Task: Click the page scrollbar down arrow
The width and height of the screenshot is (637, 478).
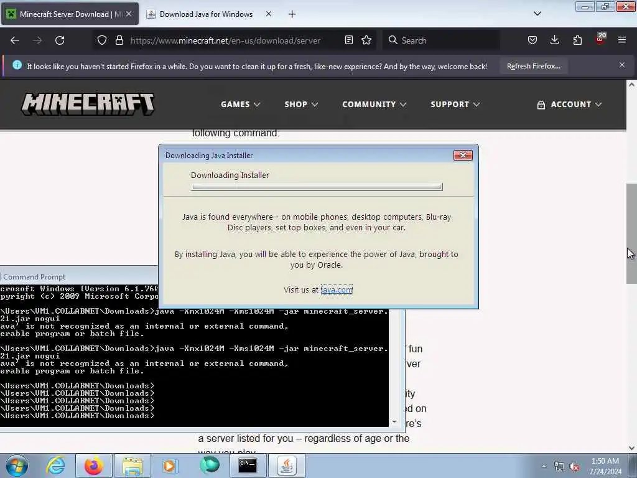Action: point(631,448)
